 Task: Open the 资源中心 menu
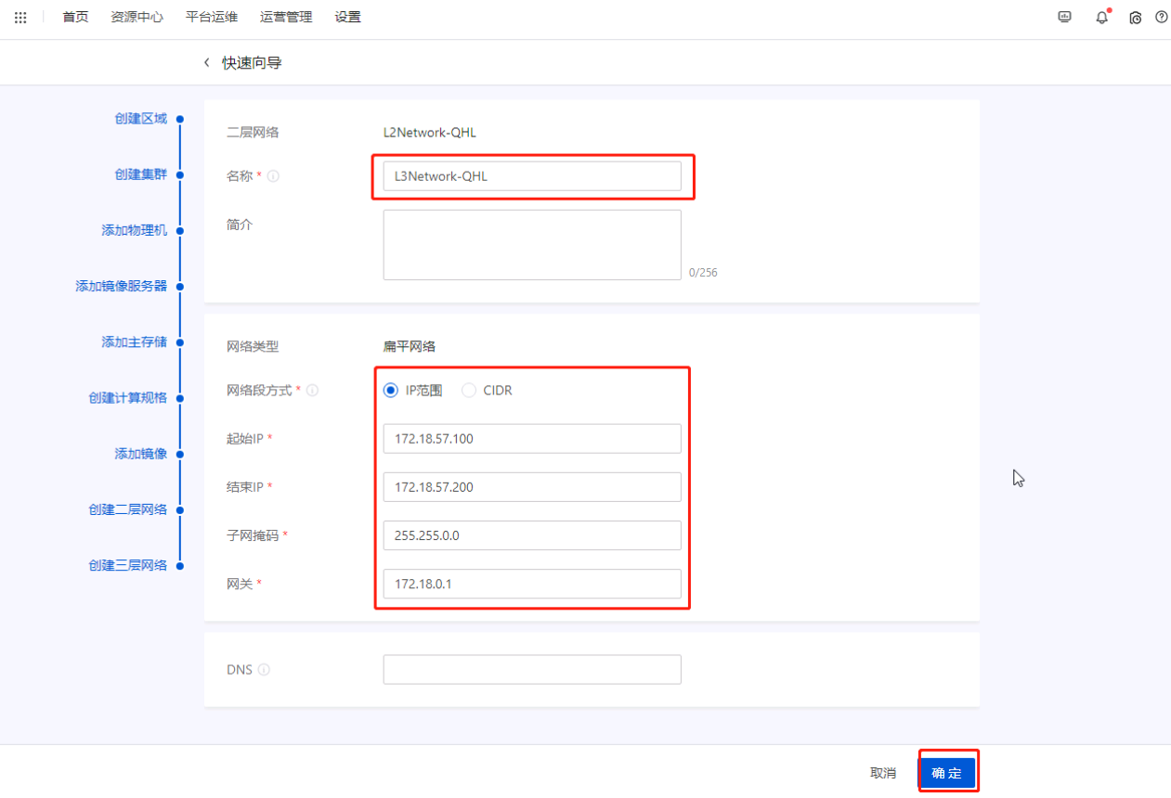coord(136,16)
